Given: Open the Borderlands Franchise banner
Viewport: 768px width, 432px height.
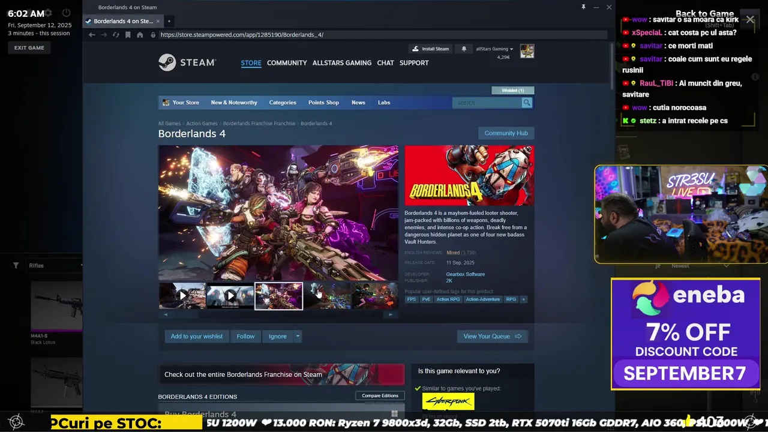Looking at the screenshot, I should [281, 374].
